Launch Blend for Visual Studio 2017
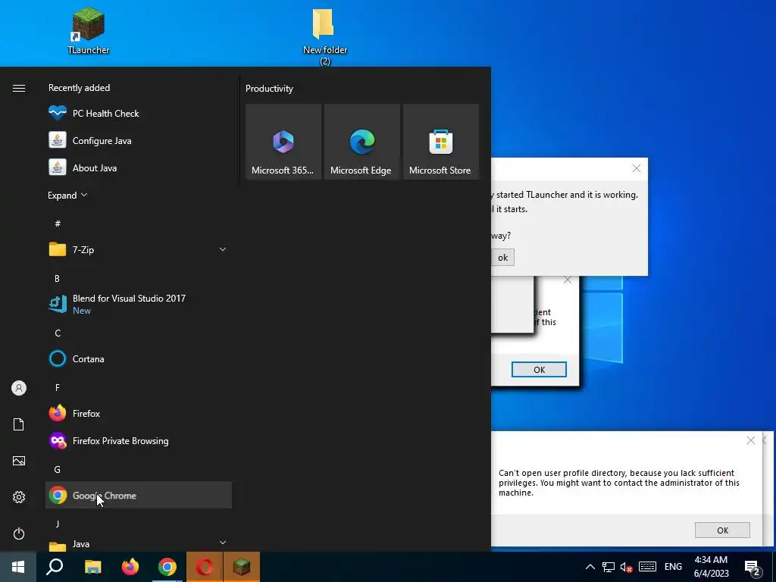 click(139, 304)
